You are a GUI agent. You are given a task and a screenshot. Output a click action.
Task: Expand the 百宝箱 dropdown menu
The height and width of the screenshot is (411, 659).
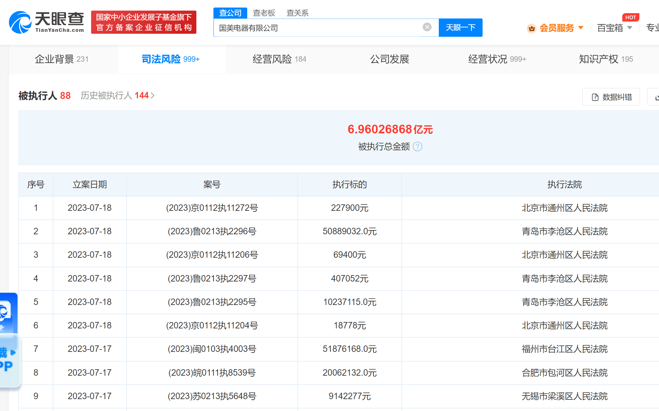tap(630, 28)
